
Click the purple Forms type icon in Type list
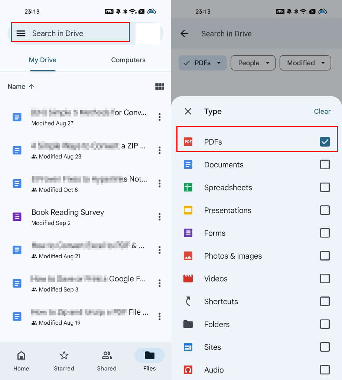tap(188, 233)
